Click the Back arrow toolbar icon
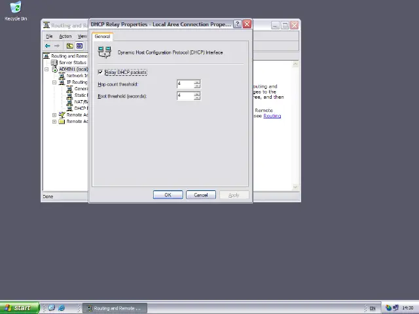 (x=47, y=46)
